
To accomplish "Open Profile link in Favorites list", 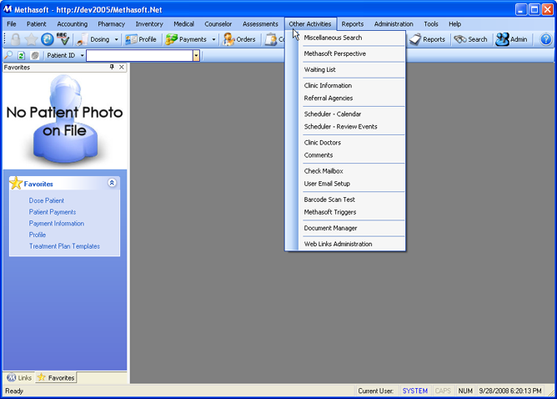I will point(38,235).
